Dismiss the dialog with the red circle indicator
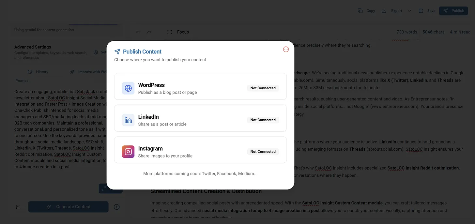Screen dimensions: 475x224 pyautogui.click(x=286, y=49)
